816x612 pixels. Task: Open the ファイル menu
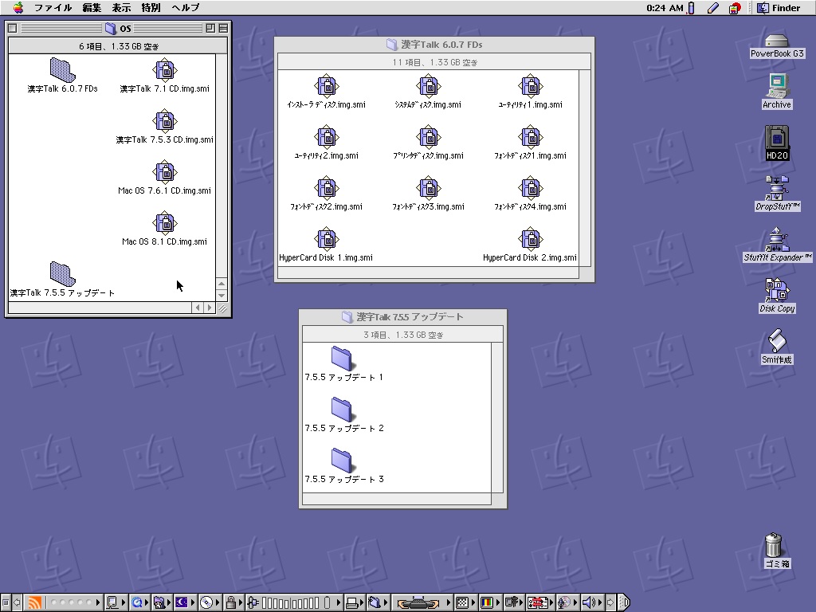[x=53, y=7]
